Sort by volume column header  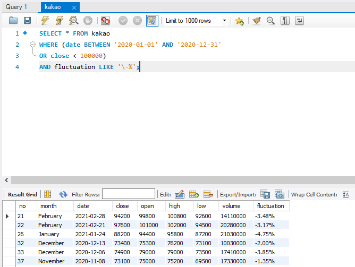tap(235, 206)
